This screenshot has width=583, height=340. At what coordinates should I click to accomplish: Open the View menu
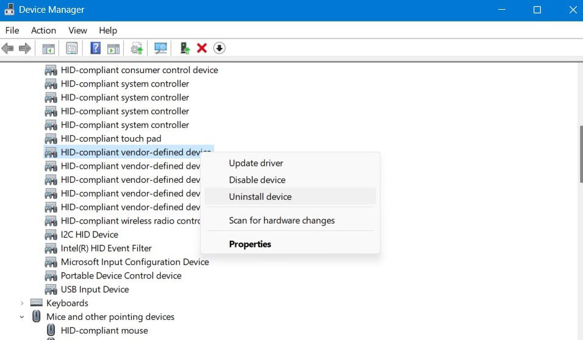tap(77, 30)
